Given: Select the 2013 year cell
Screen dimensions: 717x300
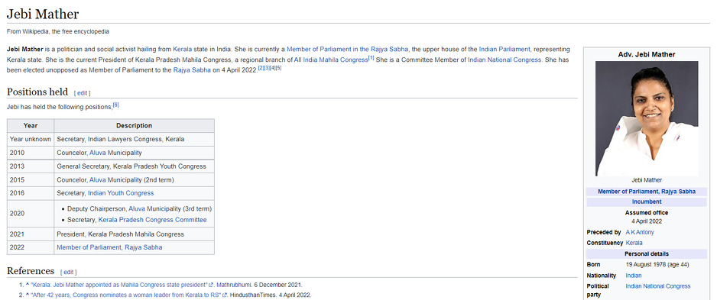Looking at the screenshot, I should 31,166.
